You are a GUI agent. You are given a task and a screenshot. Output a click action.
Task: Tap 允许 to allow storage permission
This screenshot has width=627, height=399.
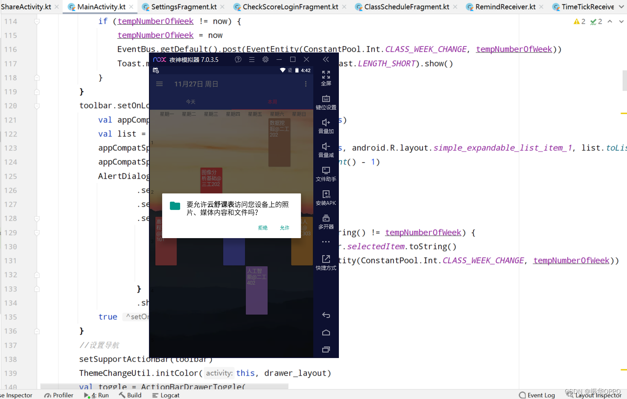[285, 228]
